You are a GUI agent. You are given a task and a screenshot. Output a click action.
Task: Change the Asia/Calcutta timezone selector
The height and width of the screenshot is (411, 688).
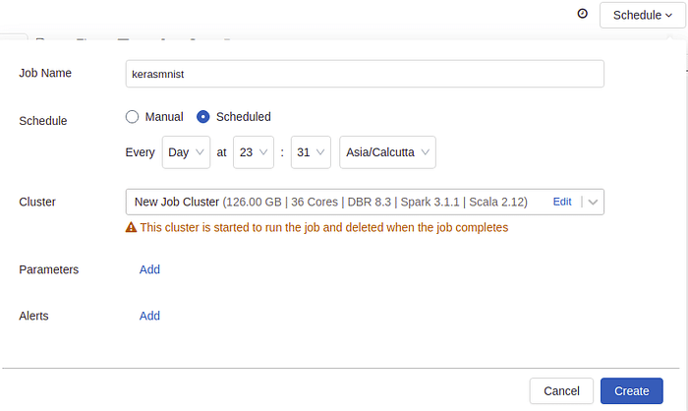click(387, 152)
